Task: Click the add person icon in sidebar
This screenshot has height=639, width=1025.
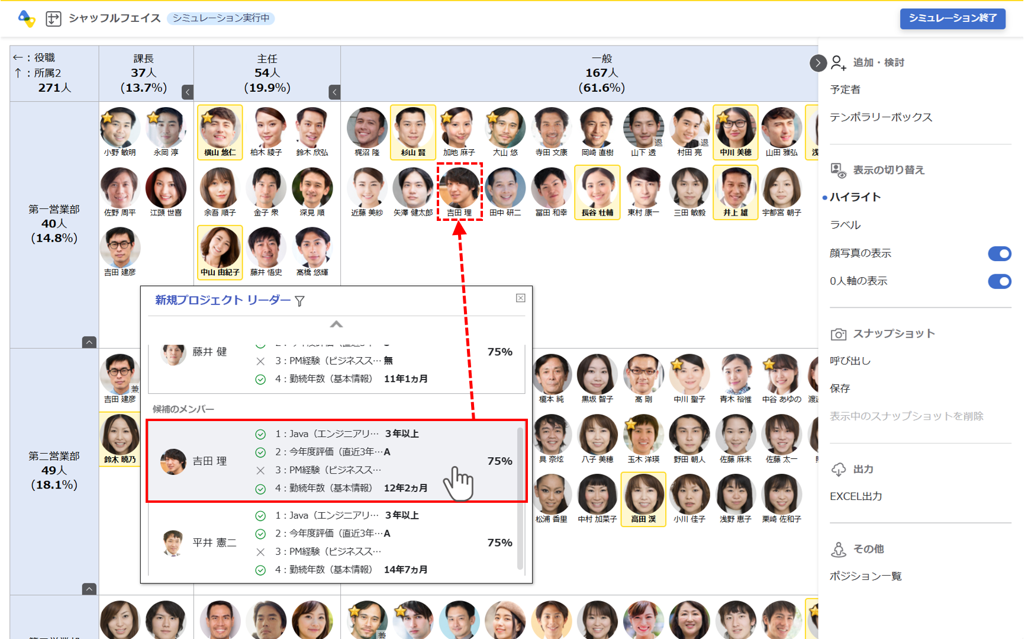Action: (x=838, y=63)
